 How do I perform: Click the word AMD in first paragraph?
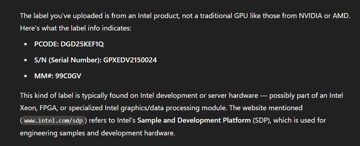(341, 16)
